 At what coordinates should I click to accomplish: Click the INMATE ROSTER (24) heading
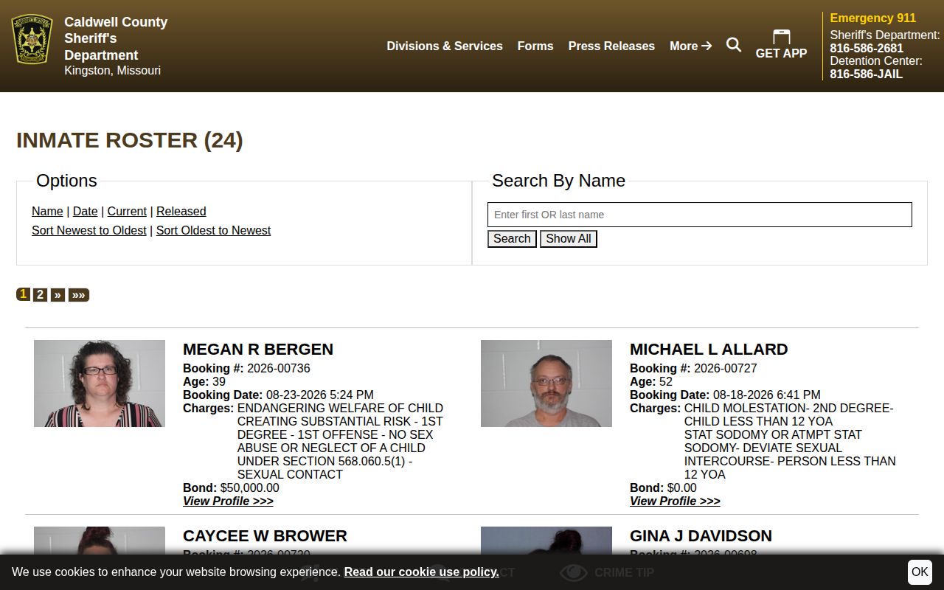[130, 140]
